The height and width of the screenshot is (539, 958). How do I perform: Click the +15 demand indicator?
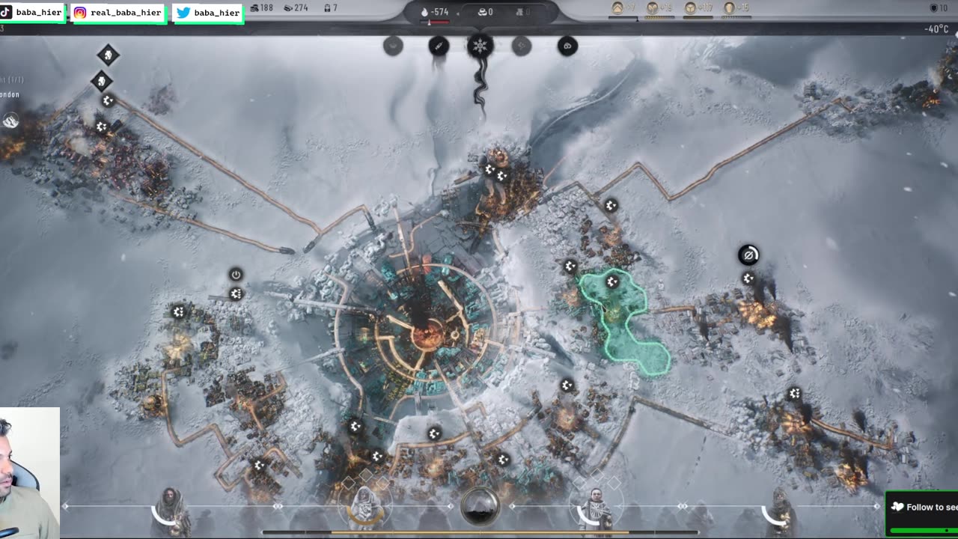click(736, 8)
